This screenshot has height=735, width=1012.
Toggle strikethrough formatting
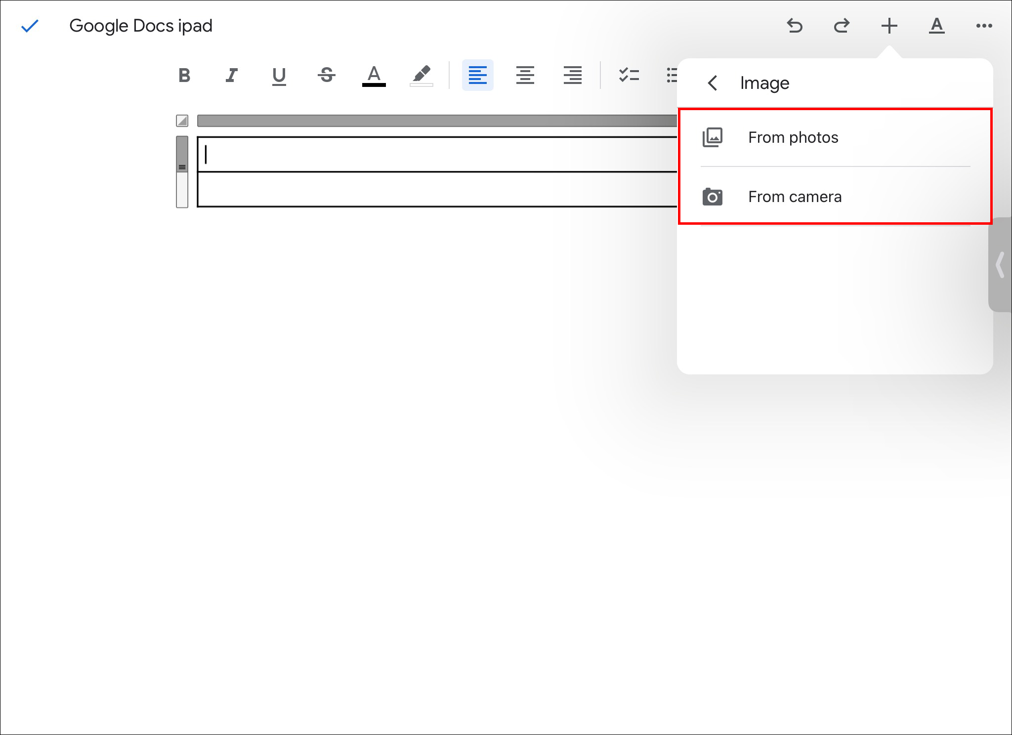(x=326, y=76)
